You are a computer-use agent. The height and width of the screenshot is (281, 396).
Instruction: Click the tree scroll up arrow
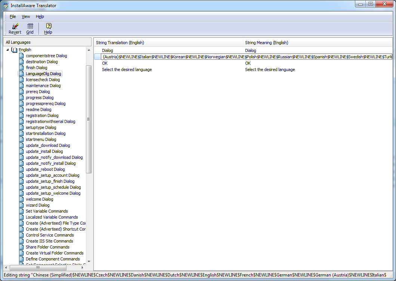click(89, 50)
